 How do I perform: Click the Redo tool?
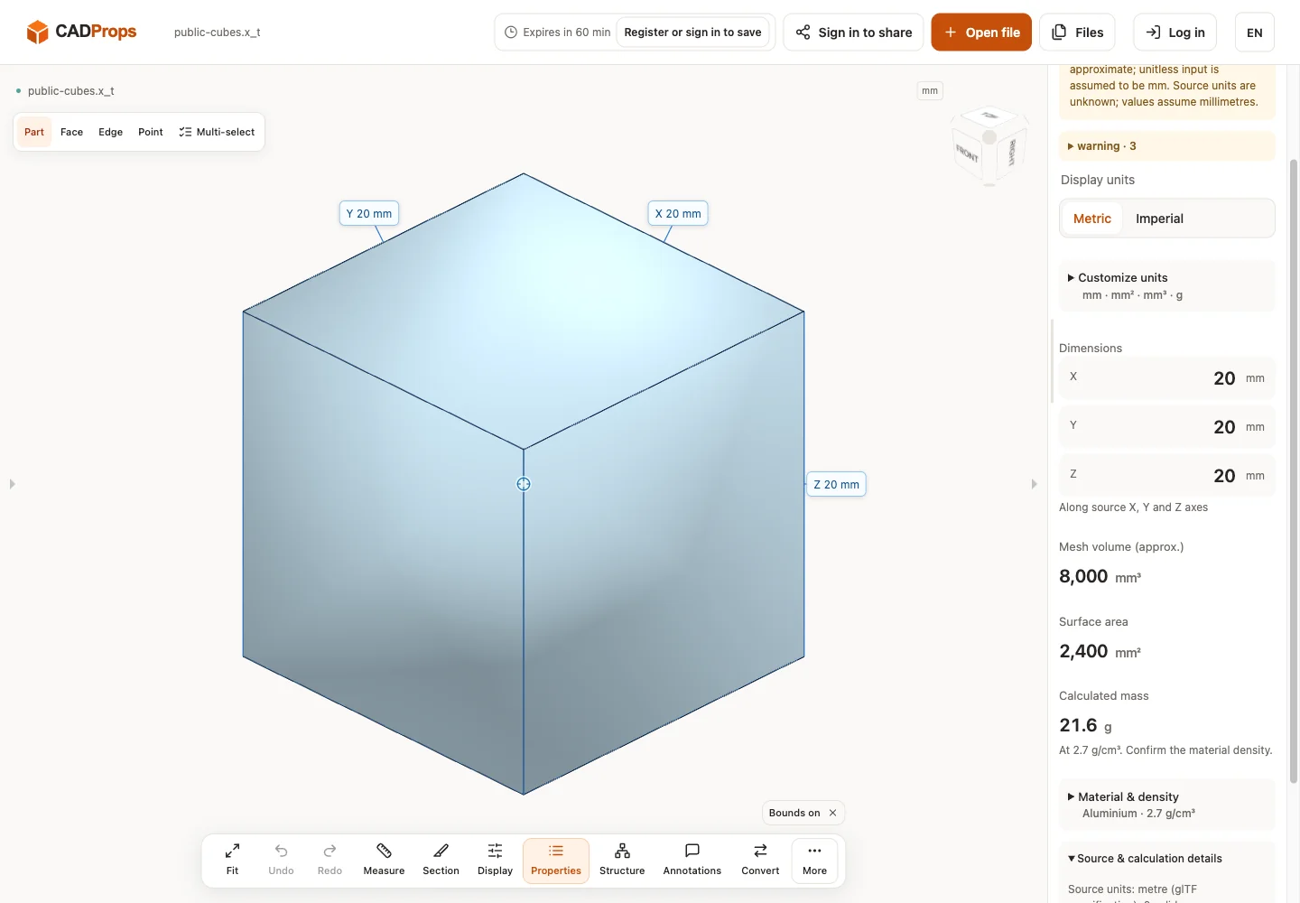[x=330, y=860]
